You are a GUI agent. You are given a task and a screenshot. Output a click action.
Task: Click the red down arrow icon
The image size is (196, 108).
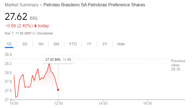click(x=35, y=26)
